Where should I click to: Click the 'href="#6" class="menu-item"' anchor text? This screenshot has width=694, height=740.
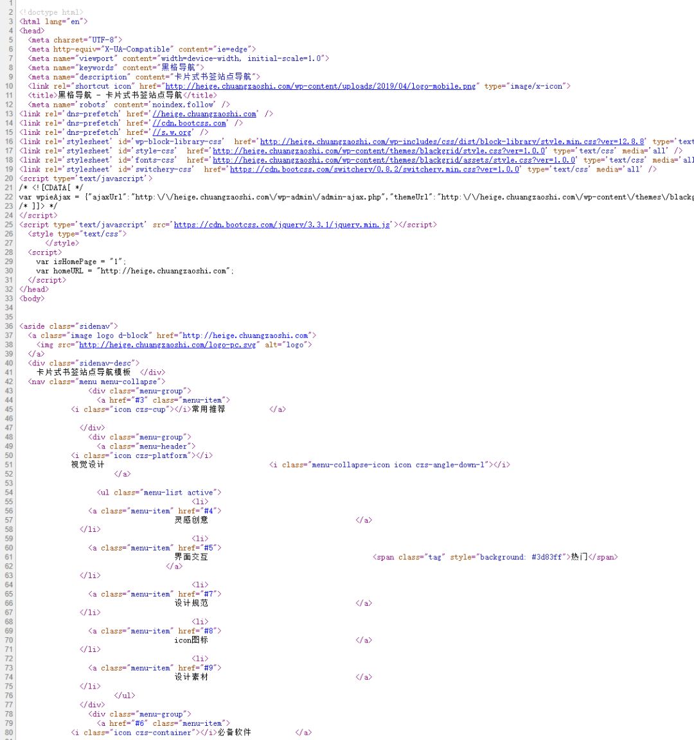163,723
